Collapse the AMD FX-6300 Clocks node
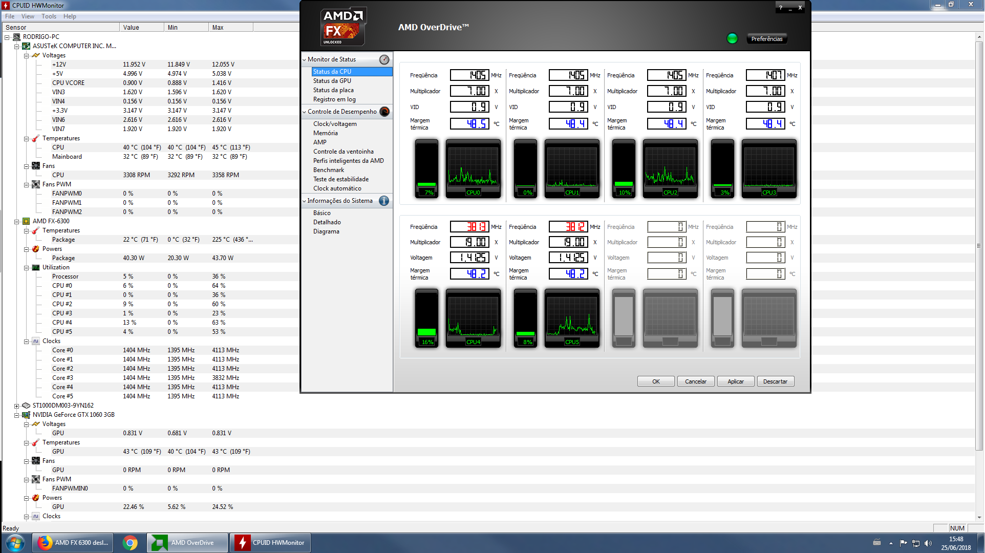Viewport: 985px width, 553px height. coord(26,341)
